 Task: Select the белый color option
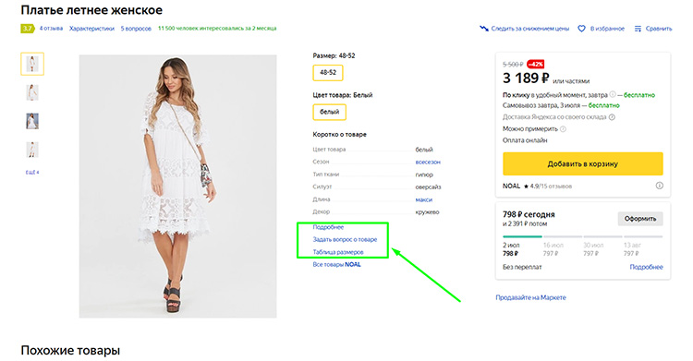click(x=329, y=112)
